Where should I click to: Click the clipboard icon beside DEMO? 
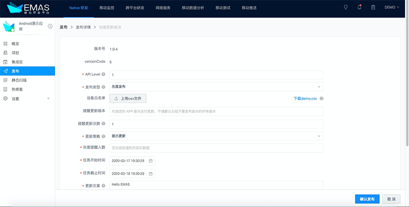(x=373, y=7)
